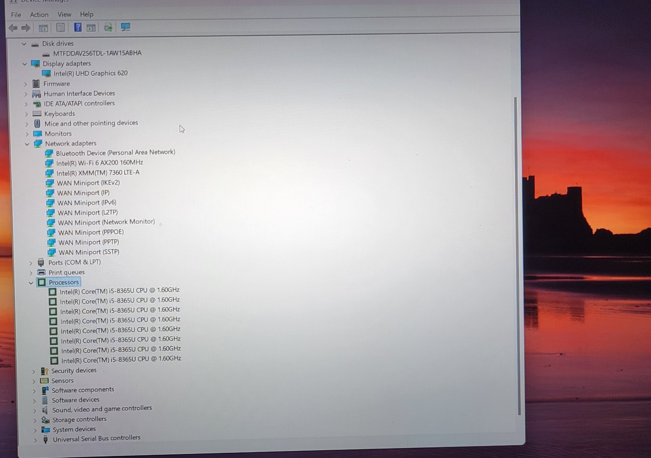Expand the Security devices category
Image resolution: width=651 pixels, height=458 pixels.
34,371
